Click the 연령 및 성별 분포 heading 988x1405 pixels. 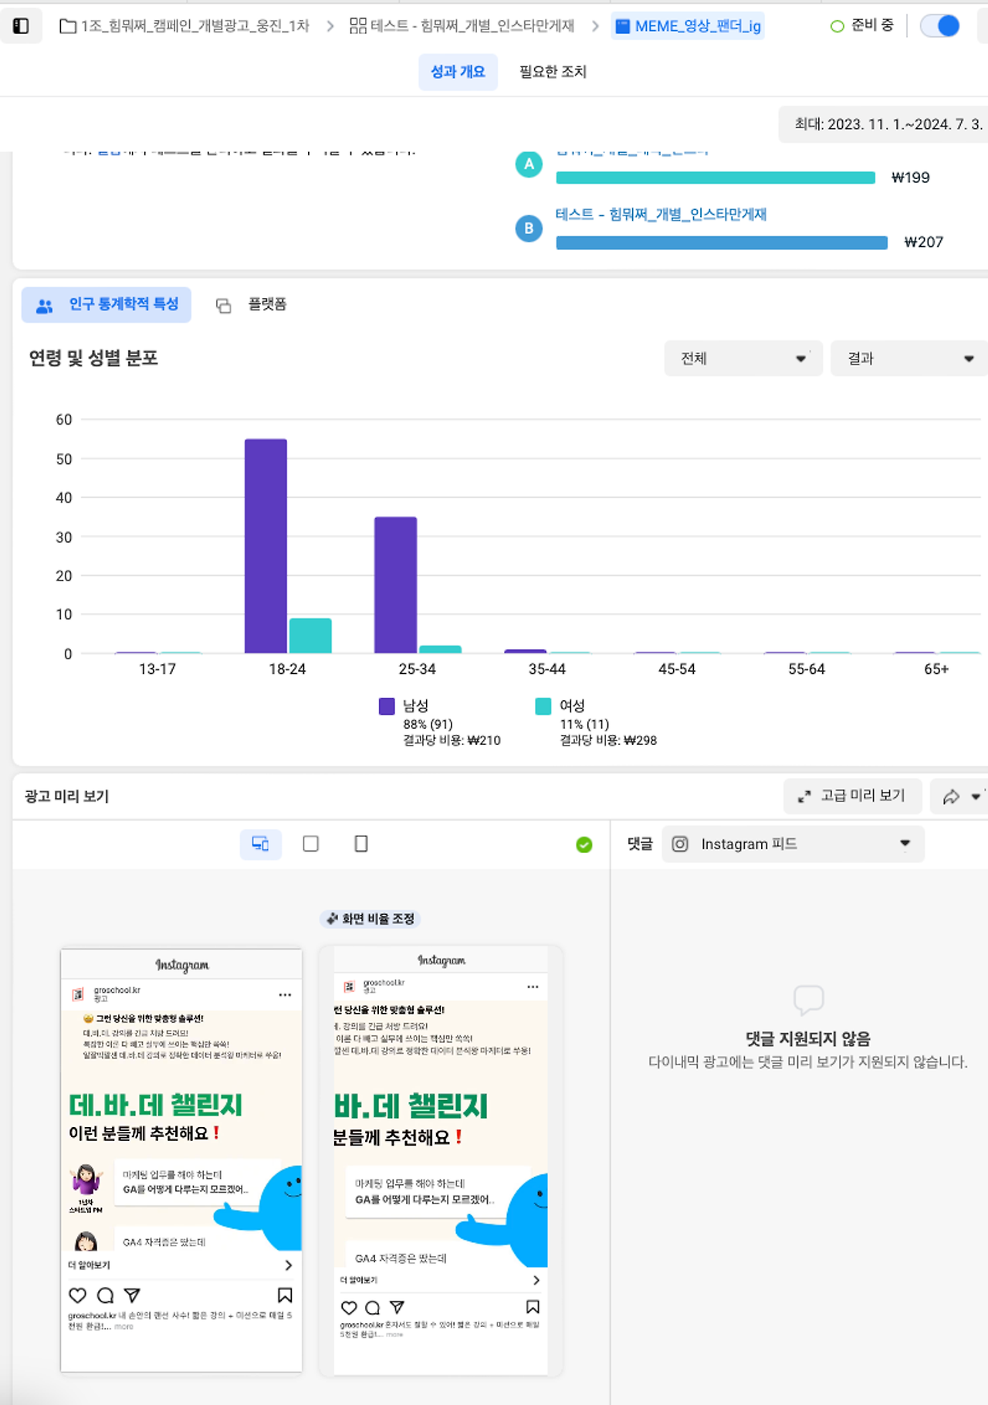tap(93, 358)
